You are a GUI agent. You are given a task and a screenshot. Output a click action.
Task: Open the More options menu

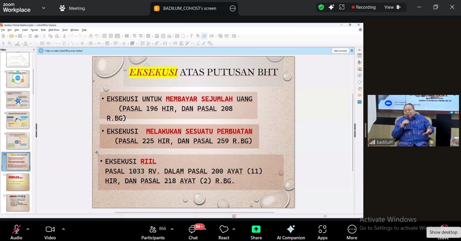tap(352, 232)
